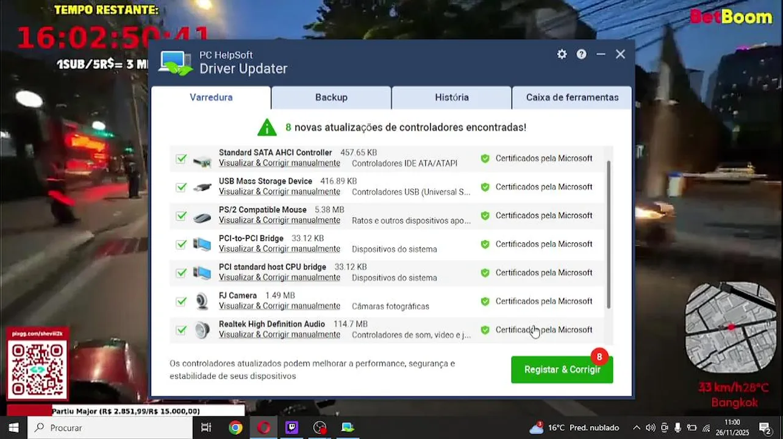Click the FJ Camera webcam icon
The width and height of the screenshot is (783, 439).
click(x=202, y=302)
